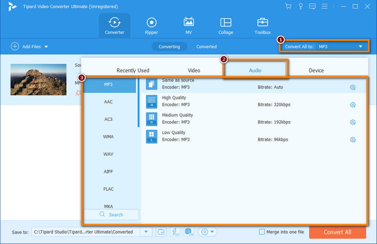This screenshot has height=244, width=377.
Task: Open the bottom settings gear dropdown
Action: click(x=207, y=232)
